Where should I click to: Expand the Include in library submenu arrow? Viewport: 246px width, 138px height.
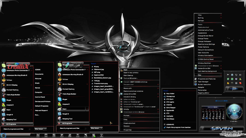click(158, 97)
